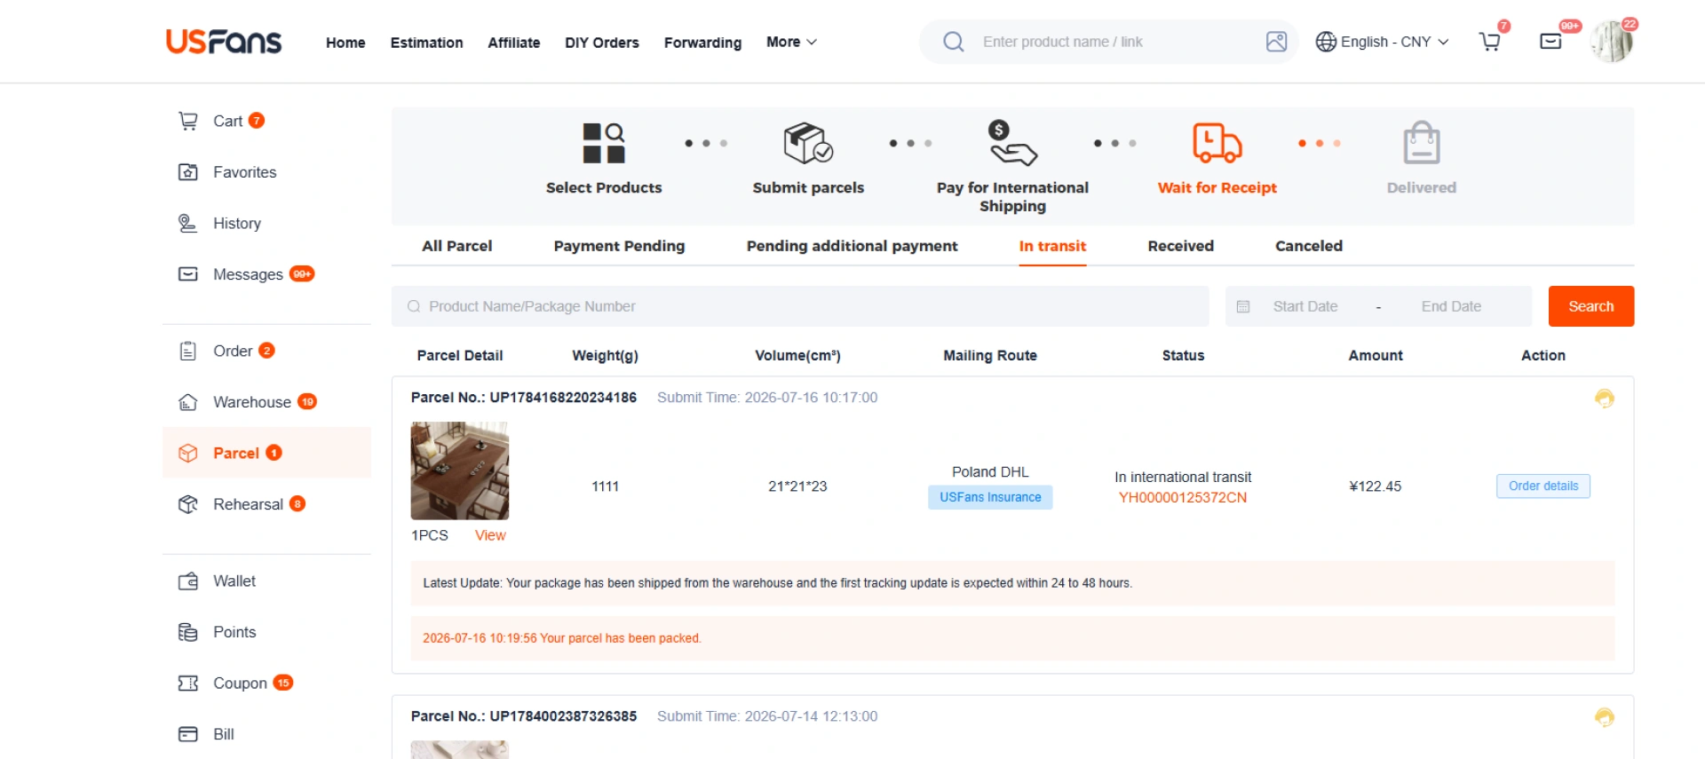Click the orange Search button
This screenshot has height=759, width=1705.
click(x=1590, y=306)
